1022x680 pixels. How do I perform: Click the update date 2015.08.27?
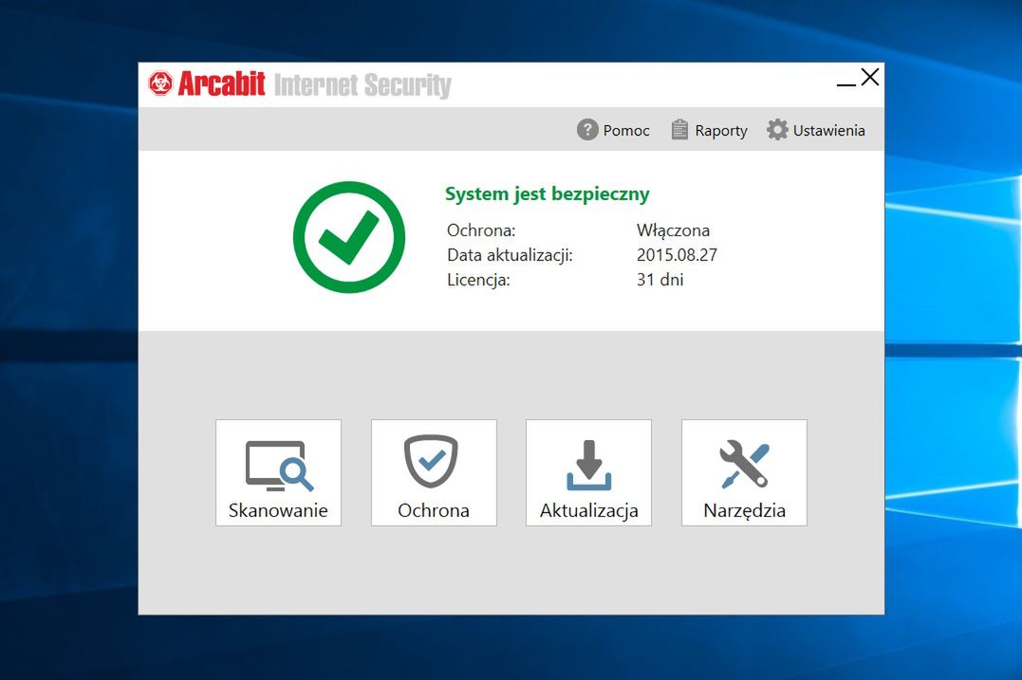[x=678, y=254]
